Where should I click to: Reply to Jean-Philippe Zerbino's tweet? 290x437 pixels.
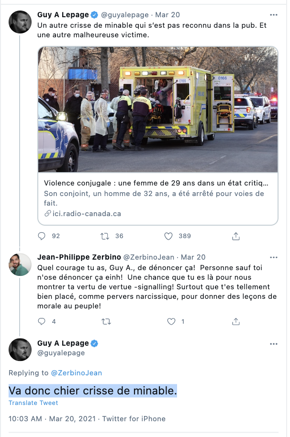pos(42,321)
